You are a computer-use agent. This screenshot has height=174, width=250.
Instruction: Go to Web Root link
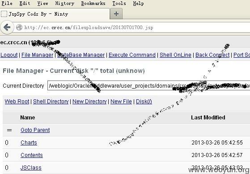pyautogui.click(x=17, y=102)
